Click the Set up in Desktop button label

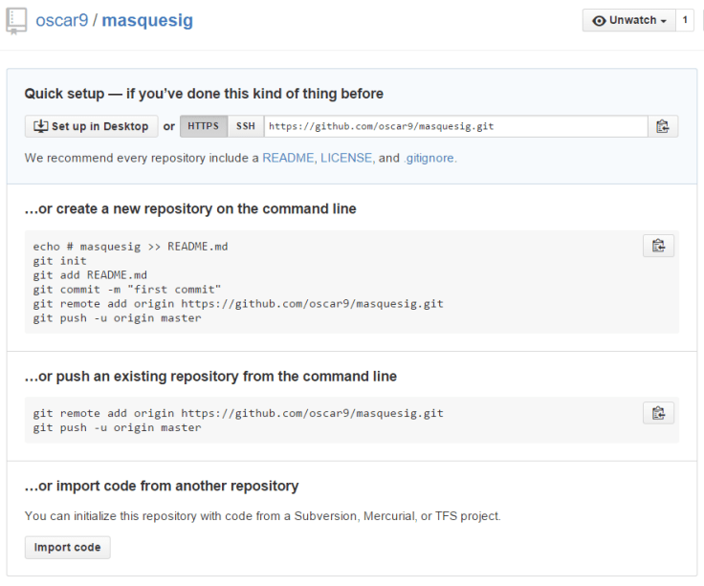pos(100,126)
